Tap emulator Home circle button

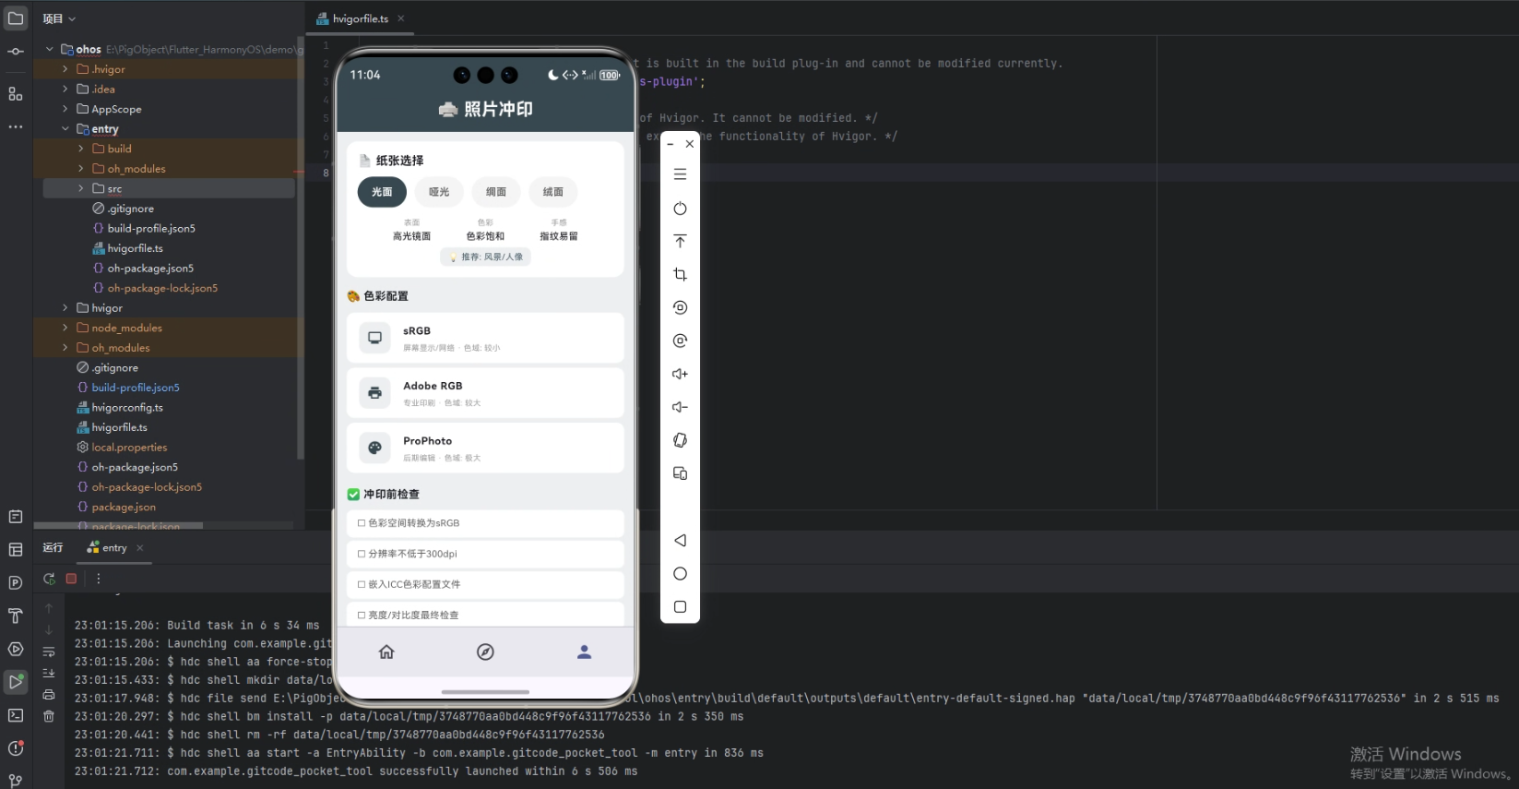[680, 574]
